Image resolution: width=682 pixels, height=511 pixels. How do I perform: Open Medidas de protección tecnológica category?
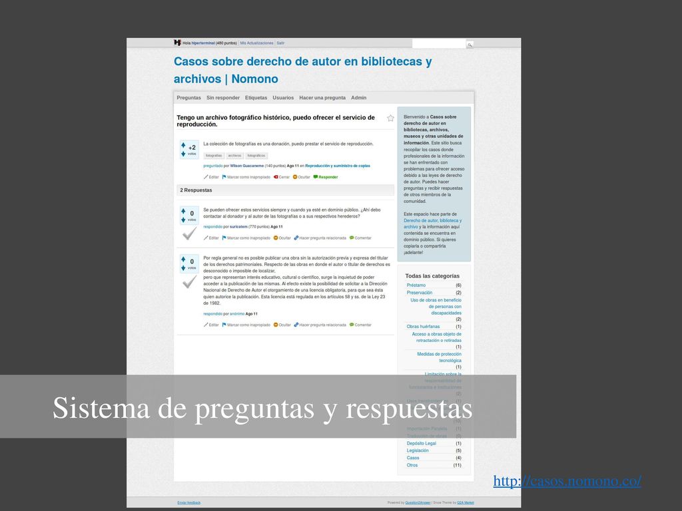point(440,357)
